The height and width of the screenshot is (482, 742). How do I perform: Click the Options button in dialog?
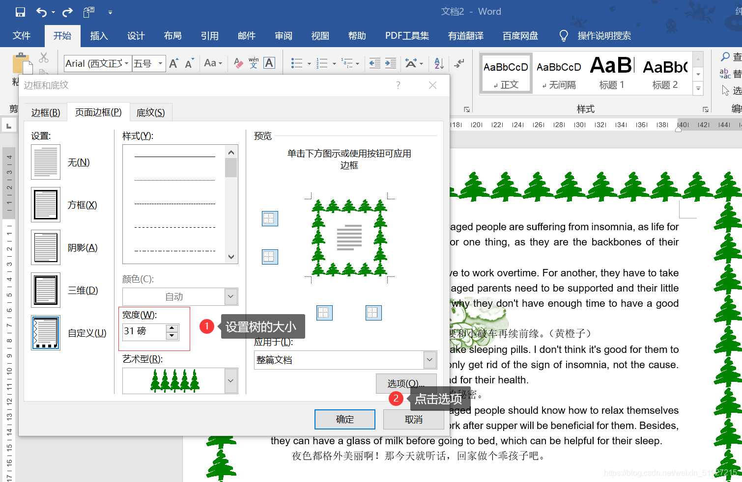pyautogui.click(x=406, y=383)
